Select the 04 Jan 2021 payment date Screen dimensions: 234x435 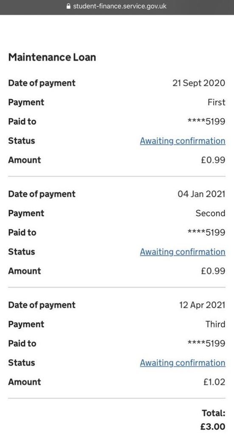(x=201, y=194)
